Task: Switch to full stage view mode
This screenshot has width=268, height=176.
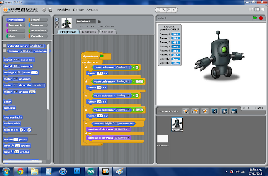Action: (x=257, y=9)
